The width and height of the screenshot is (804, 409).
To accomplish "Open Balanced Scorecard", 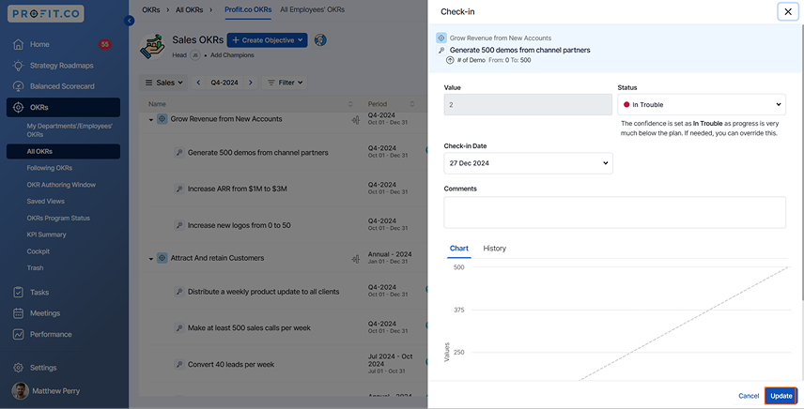I will tap(62, 86).
